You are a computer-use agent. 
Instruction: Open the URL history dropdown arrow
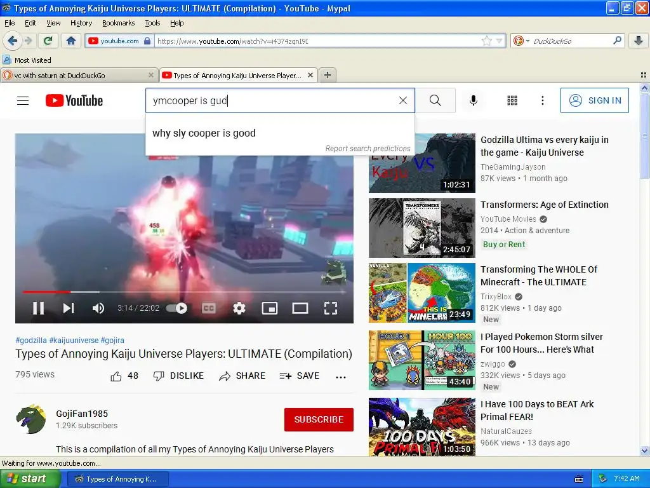pyautogui.click(x=499, y=41)
